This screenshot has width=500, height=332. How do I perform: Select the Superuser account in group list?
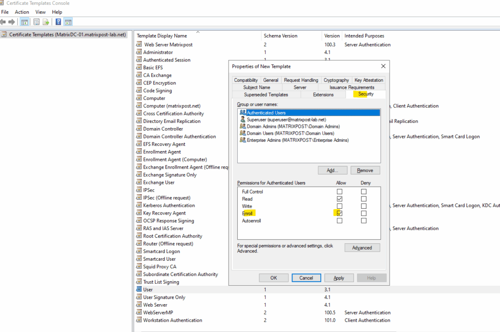(x=286, y=119)
